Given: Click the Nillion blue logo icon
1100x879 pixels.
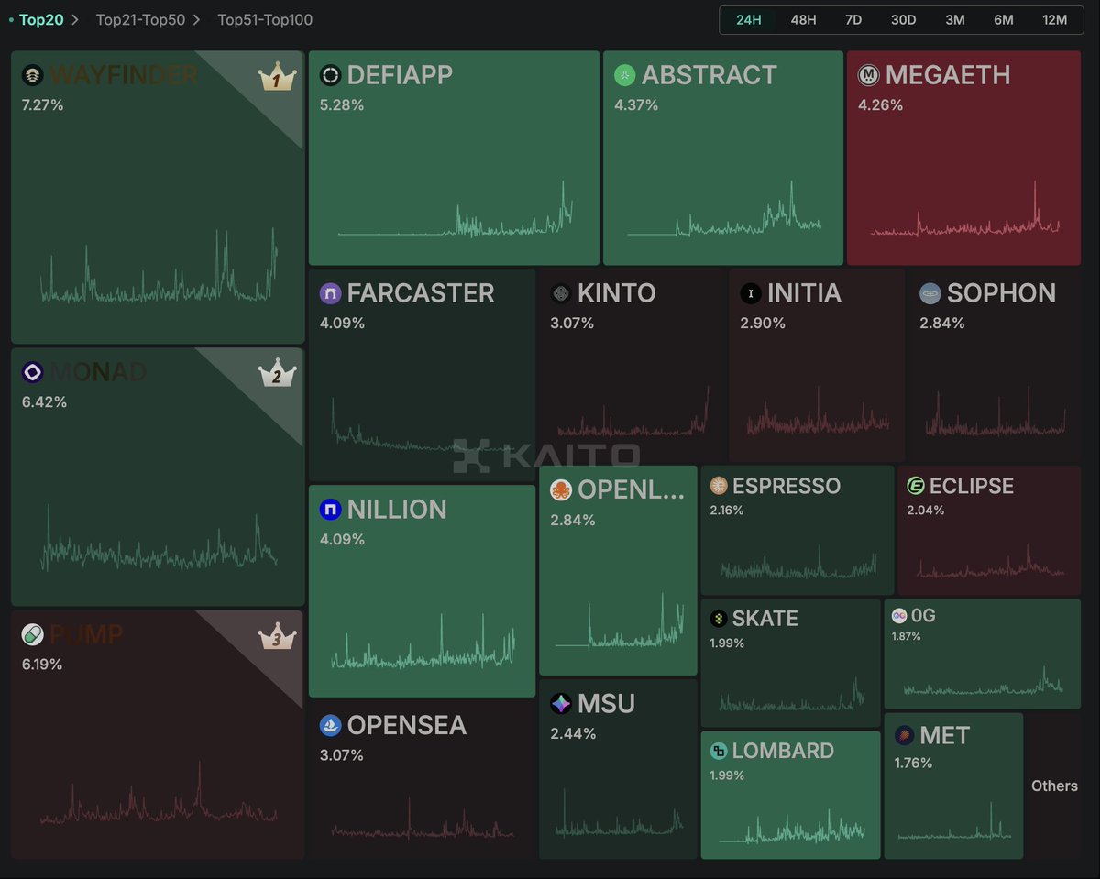Looking at the screenshot, I should 331,510.
